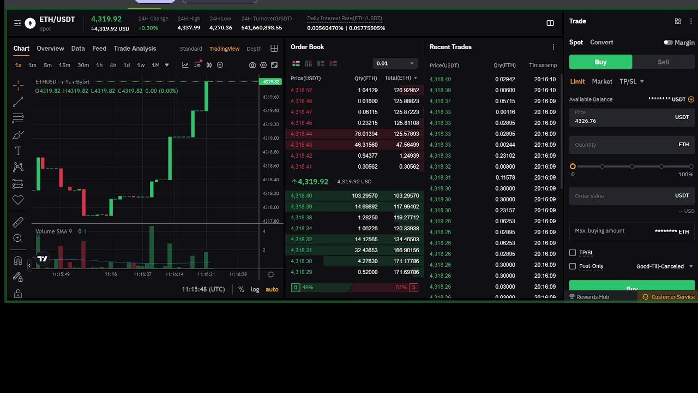
Task: Toggle the Margin switch
Action: [x=668, y=42]
